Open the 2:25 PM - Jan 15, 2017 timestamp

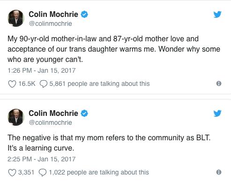pos(42,159)
